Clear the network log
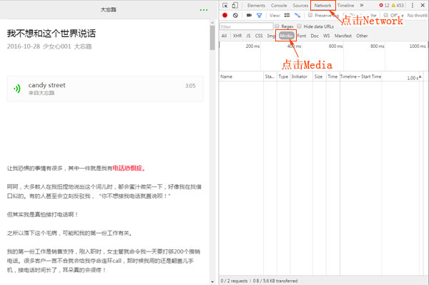The image size is (429, 285). pos(235,15)
